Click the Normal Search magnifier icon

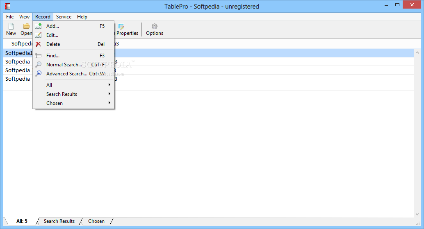pos(39,65)
